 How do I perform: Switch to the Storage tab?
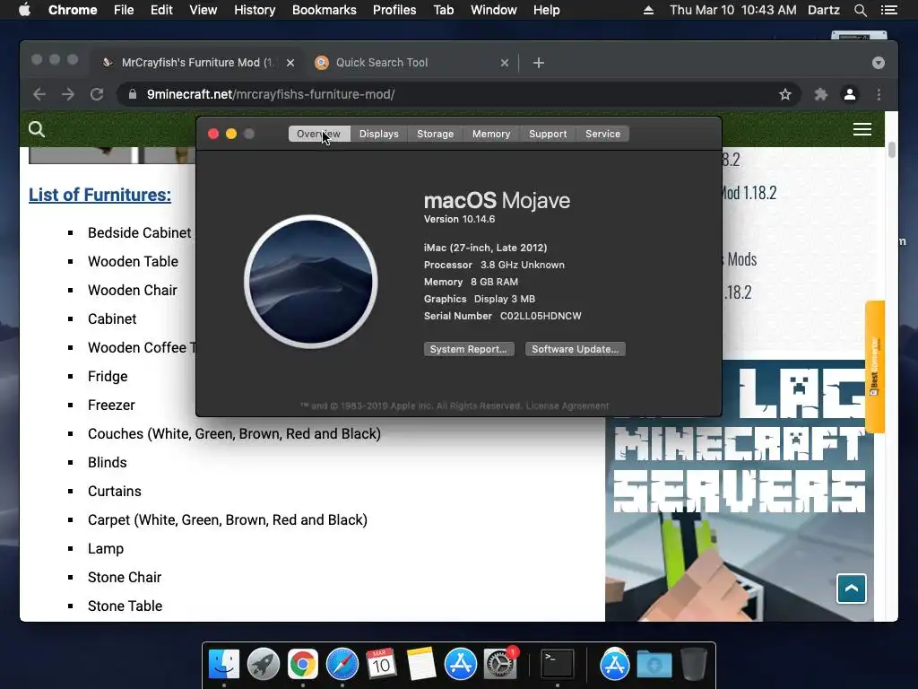(435, 134)
